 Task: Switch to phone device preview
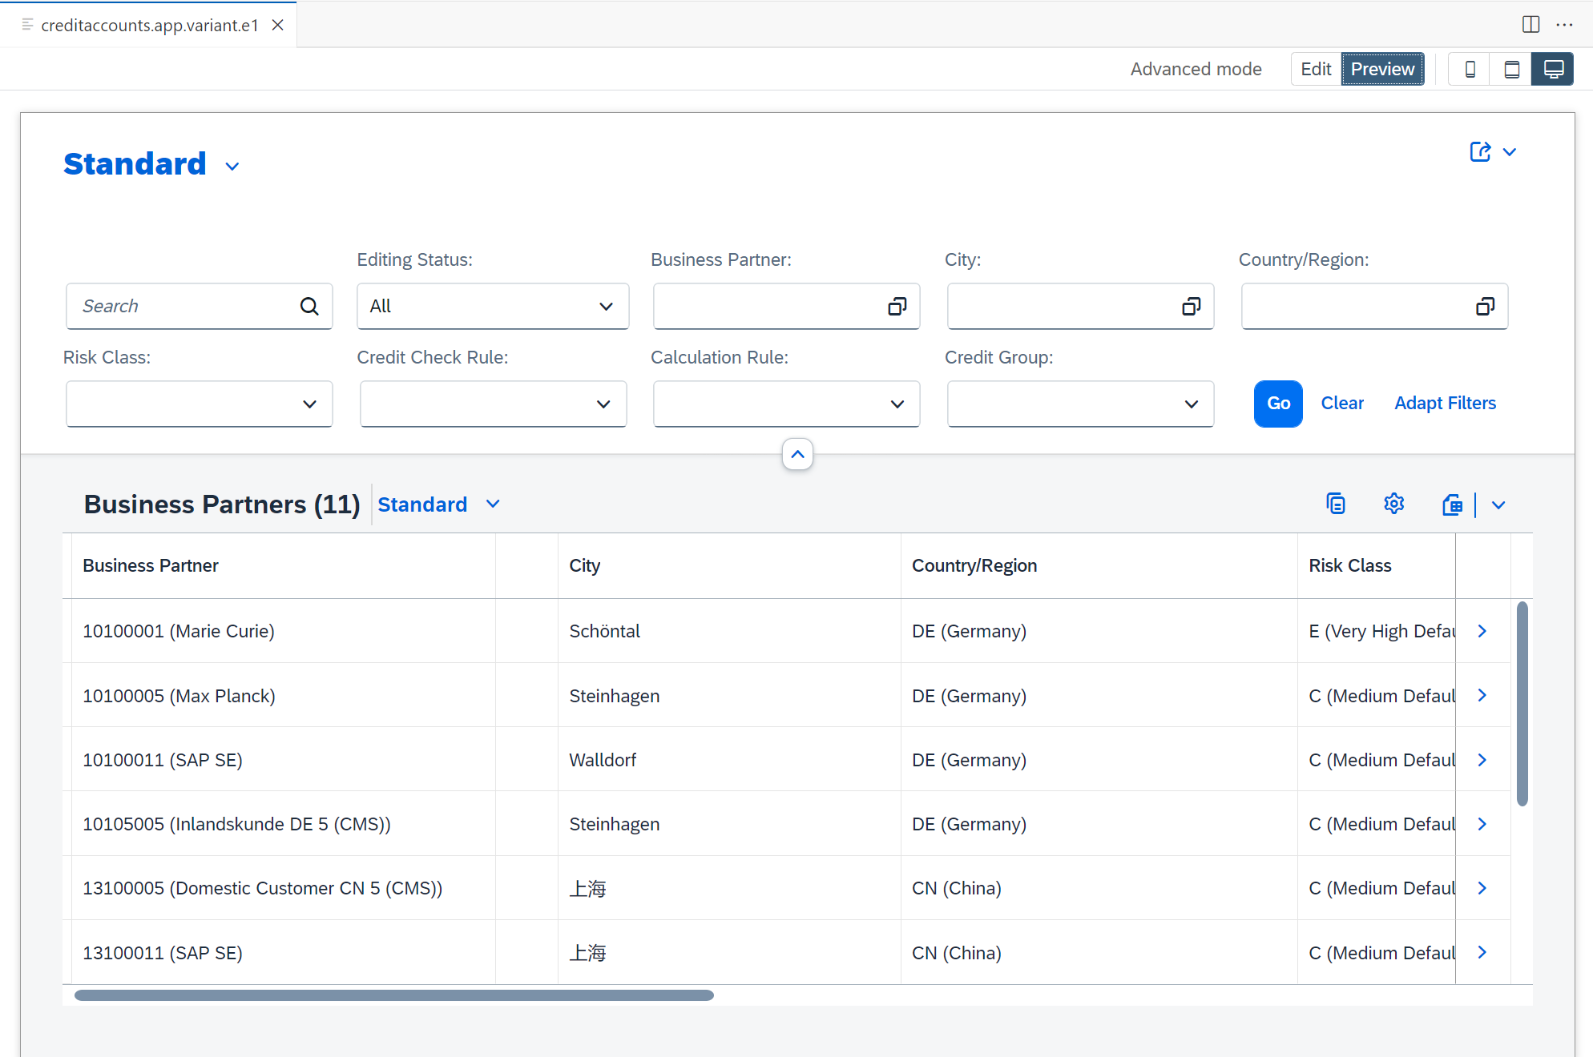coord(1470,69)
